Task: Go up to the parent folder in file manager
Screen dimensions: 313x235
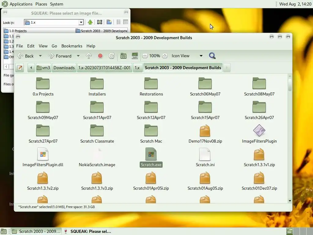Action: tap(89, 56)
